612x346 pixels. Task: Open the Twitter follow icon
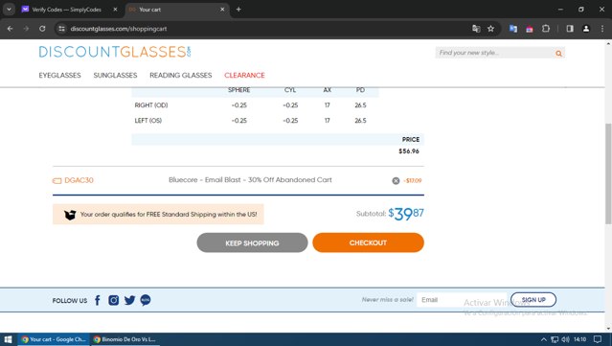tap(129, 300)
